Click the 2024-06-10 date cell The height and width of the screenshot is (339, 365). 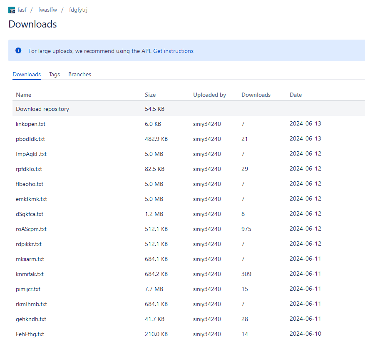[x=305, y=334]
